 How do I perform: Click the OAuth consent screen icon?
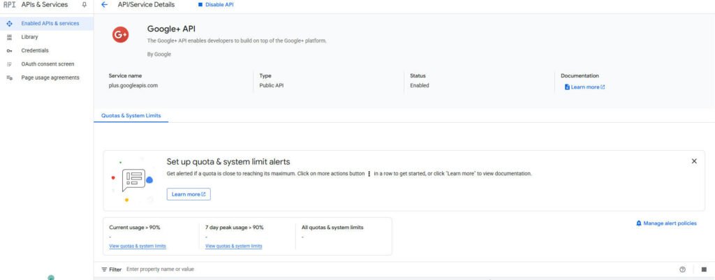10,64
